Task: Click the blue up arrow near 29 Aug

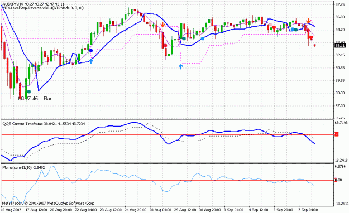Action: (181, 66)
